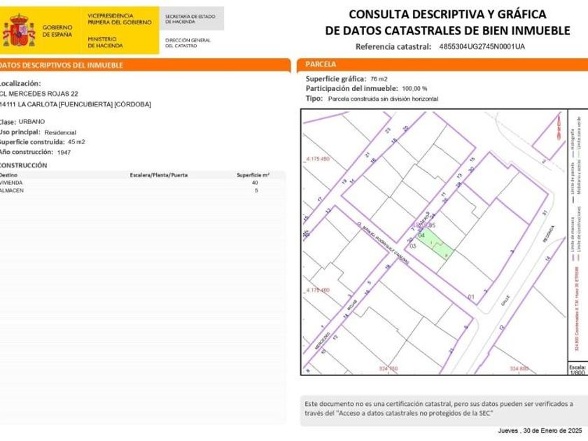Image resolution: width=588 pixels, height=441 pixels.
Task: Select graphic surface value '76 m2'
Action: (x=379, y=78)
